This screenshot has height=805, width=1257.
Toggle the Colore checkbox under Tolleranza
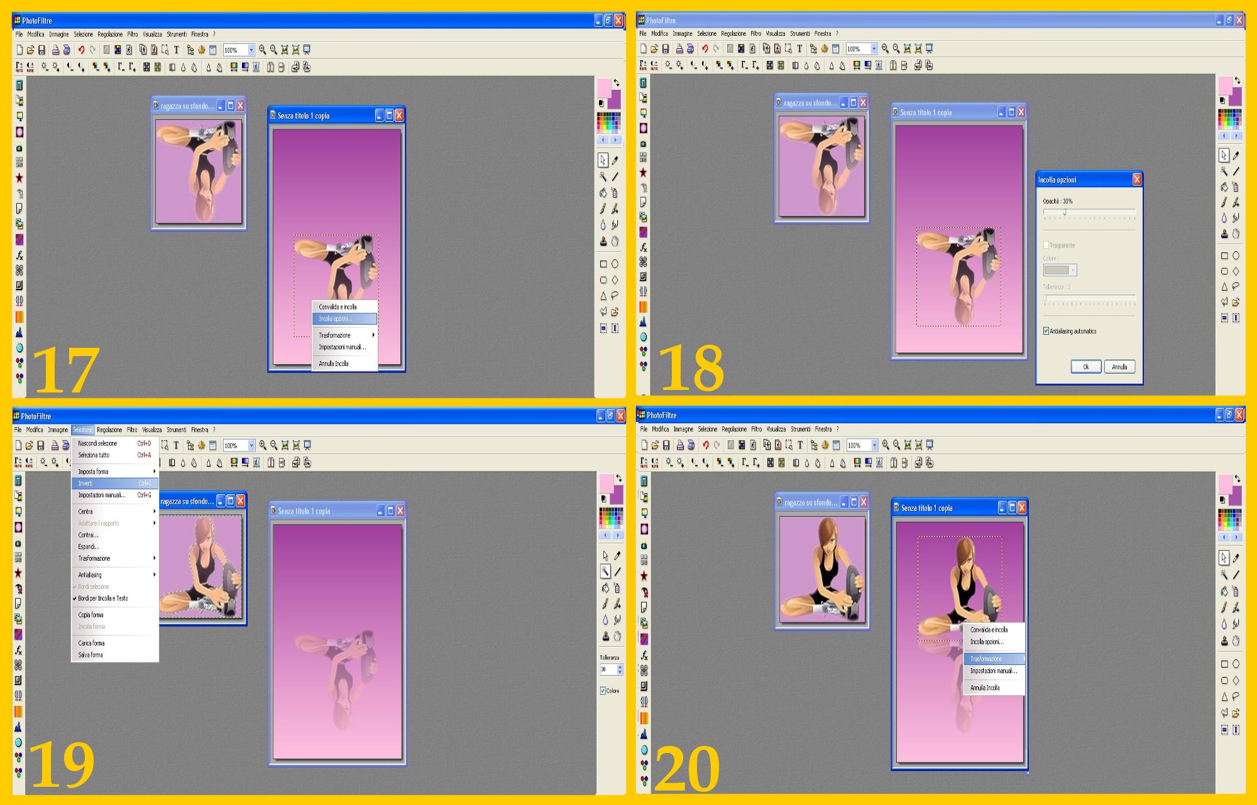(x=603, y=691)
